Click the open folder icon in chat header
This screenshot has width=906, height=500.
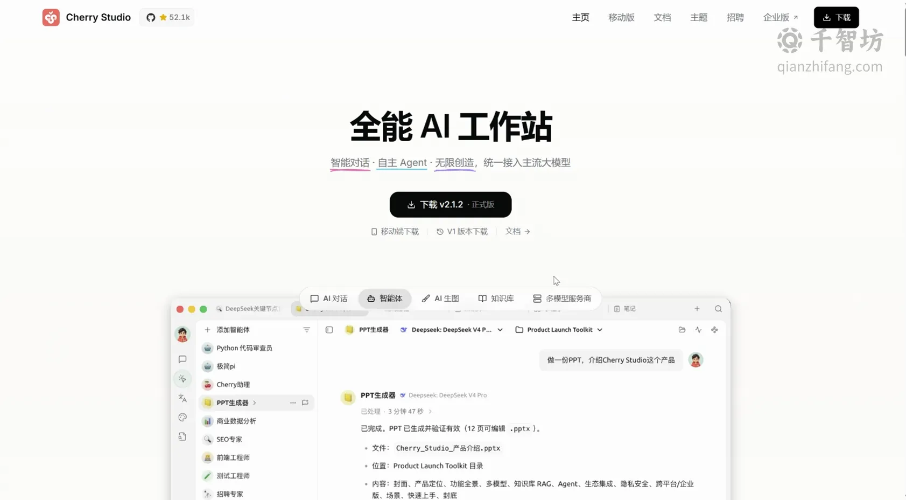(682, 330)
